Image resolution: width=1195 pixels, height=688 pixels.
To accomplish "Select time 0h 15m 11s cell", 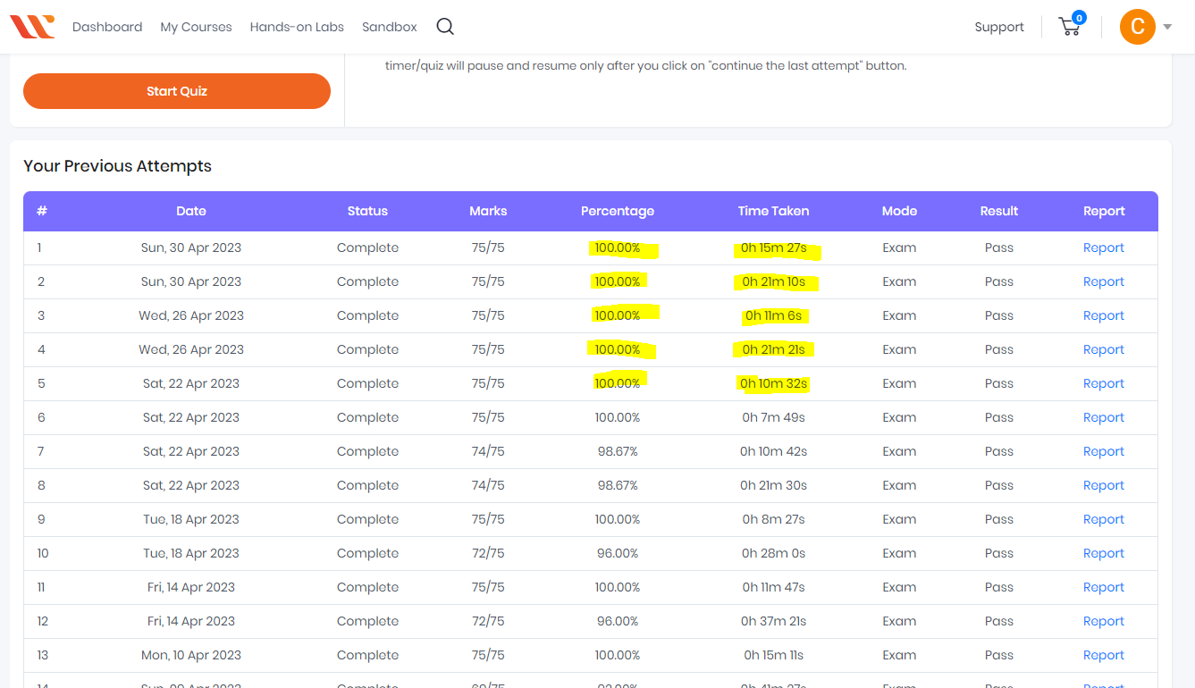I will click(773, 655).
